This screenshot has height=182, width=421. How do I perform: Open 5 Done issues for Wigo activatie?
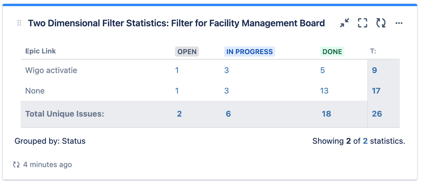point(322,70)
